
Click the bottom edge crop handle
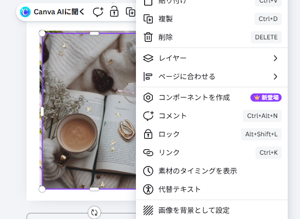(x=95, y=189)
